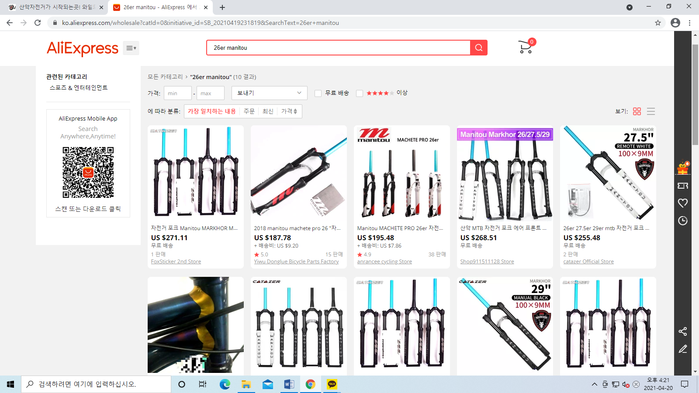Click the 스포츠 & 엔터테인먼트 category link

[x=79, y=88]
